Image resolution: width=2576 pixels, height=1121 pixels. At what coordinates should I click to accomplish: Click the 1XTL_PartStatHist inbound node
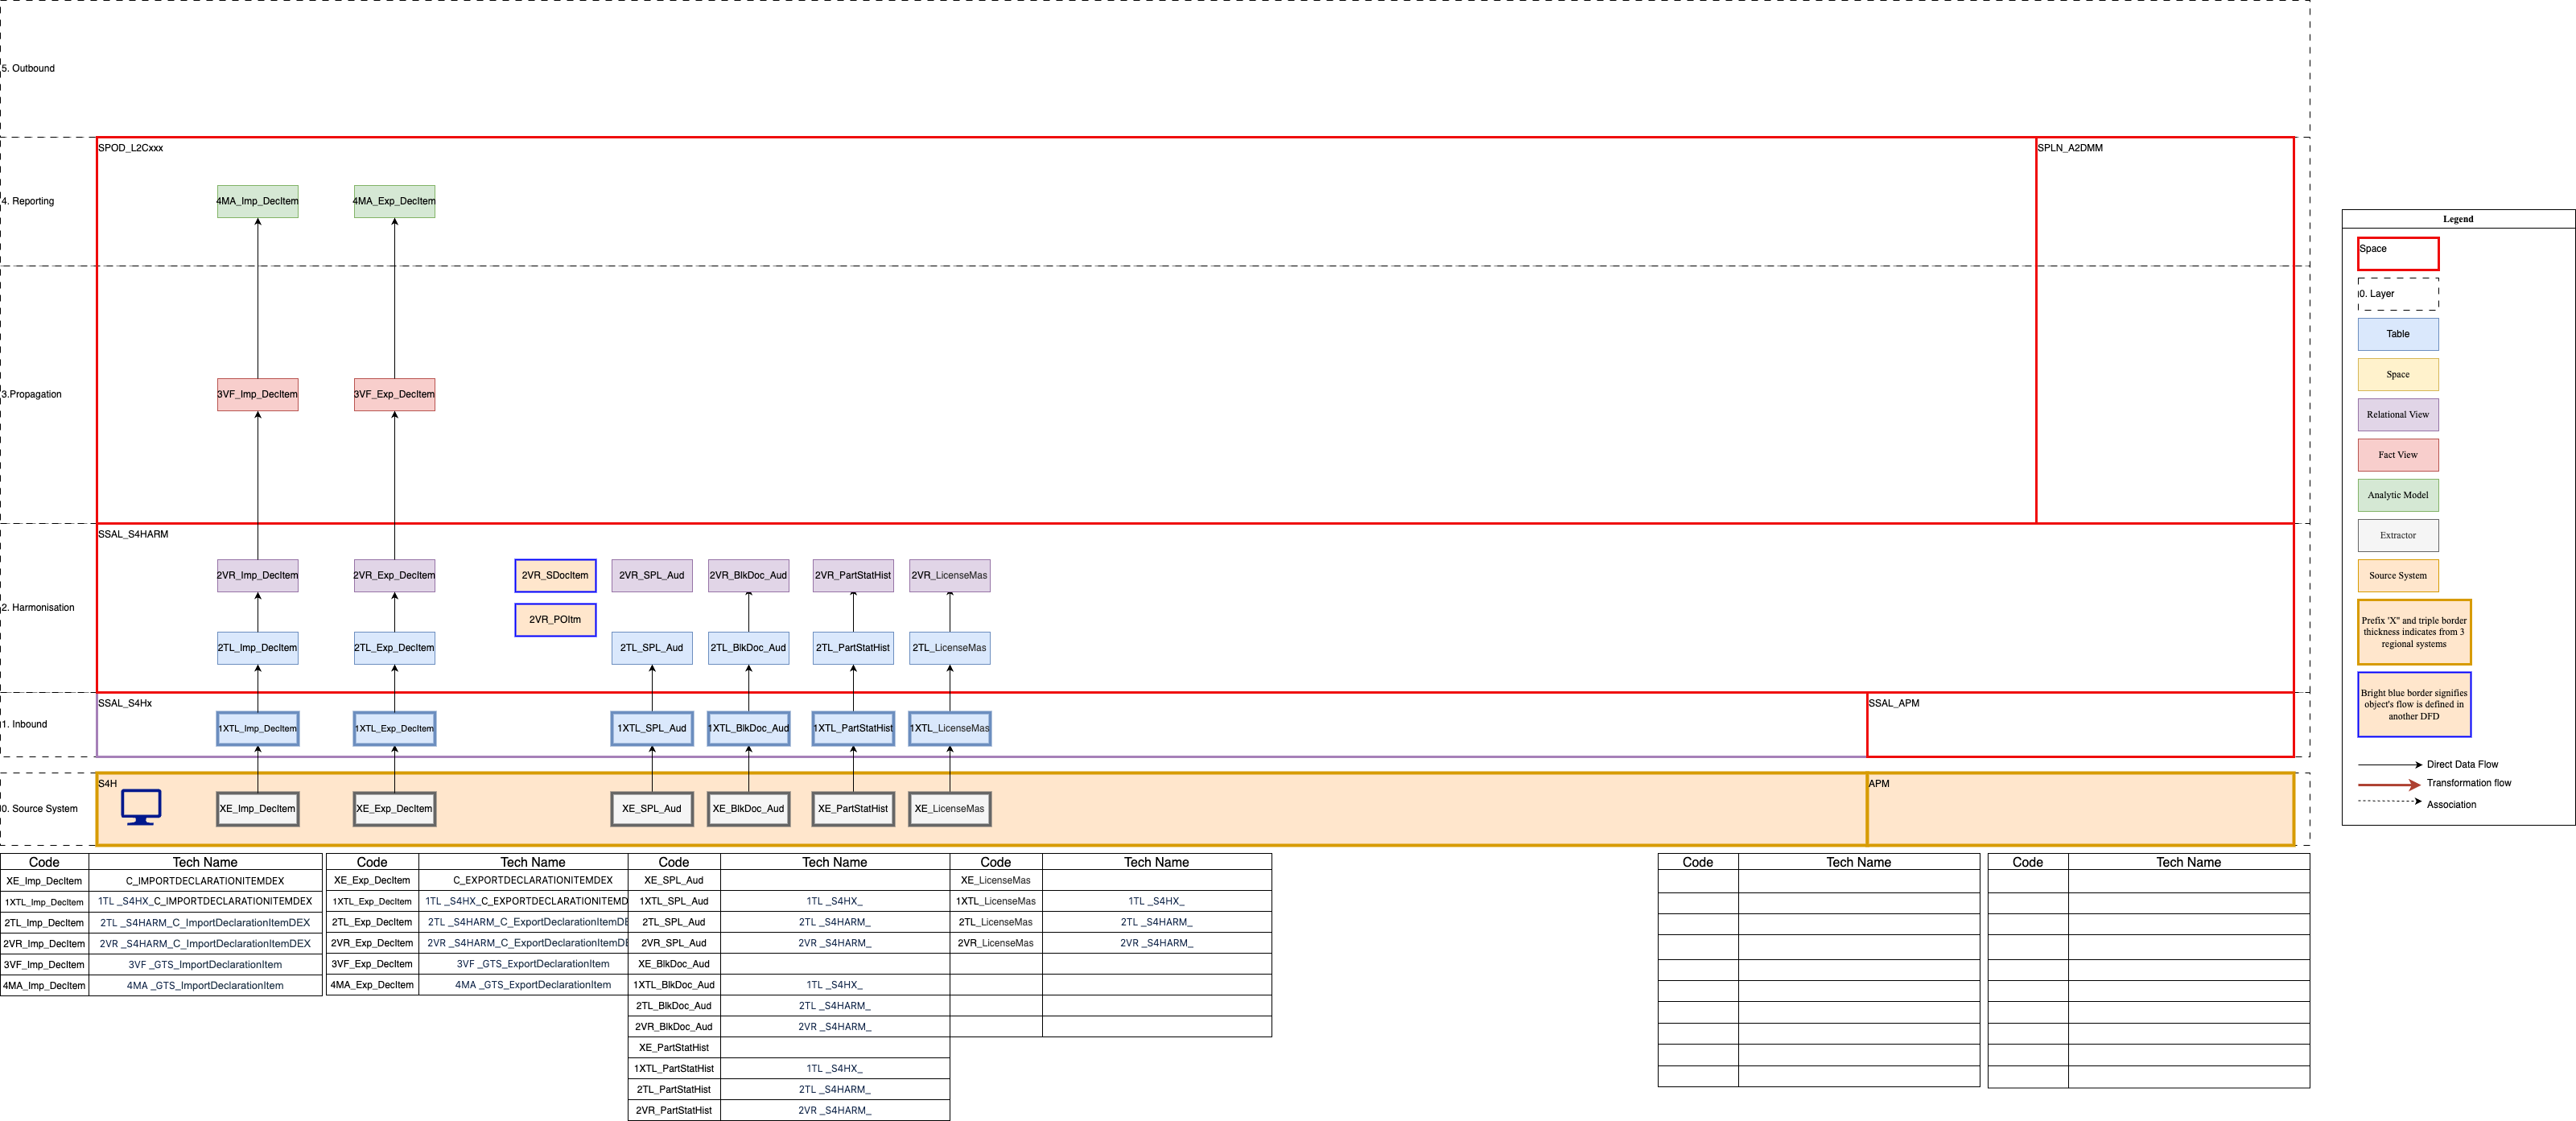click(853, 728)
